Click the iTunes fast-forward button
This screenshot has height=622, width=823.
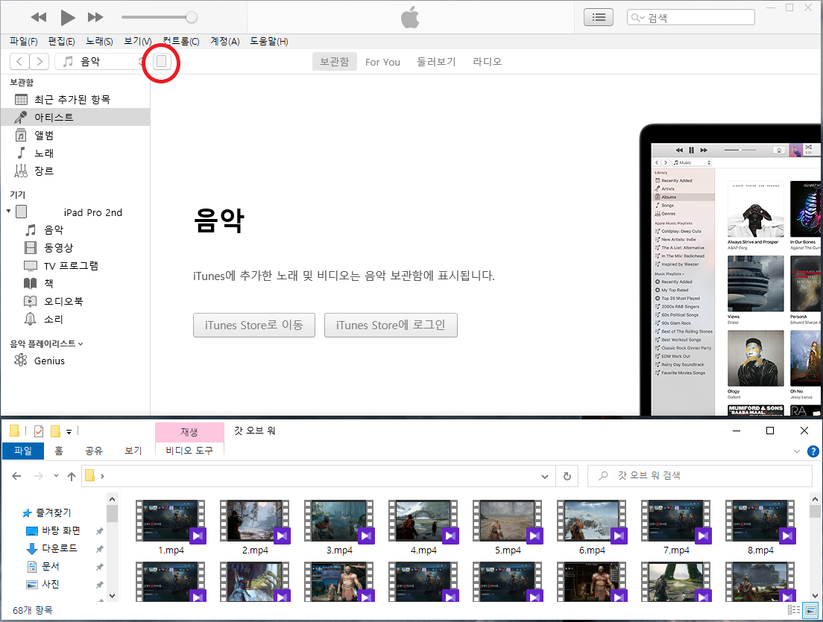click(95, 17)
